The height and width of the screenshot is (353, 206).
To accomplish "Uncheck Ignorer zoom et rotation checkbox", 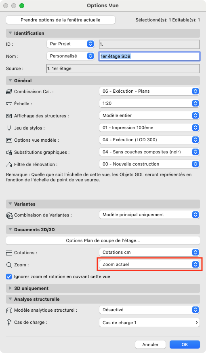I will point(9,276).
